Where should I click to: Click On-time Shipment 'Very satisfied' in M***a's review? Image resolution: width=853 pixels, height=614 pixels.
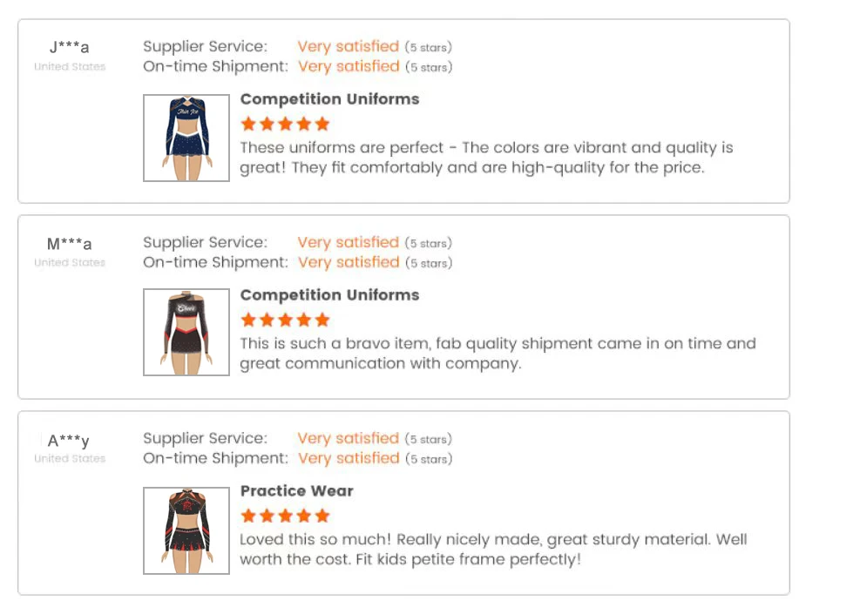click(348, 262)
